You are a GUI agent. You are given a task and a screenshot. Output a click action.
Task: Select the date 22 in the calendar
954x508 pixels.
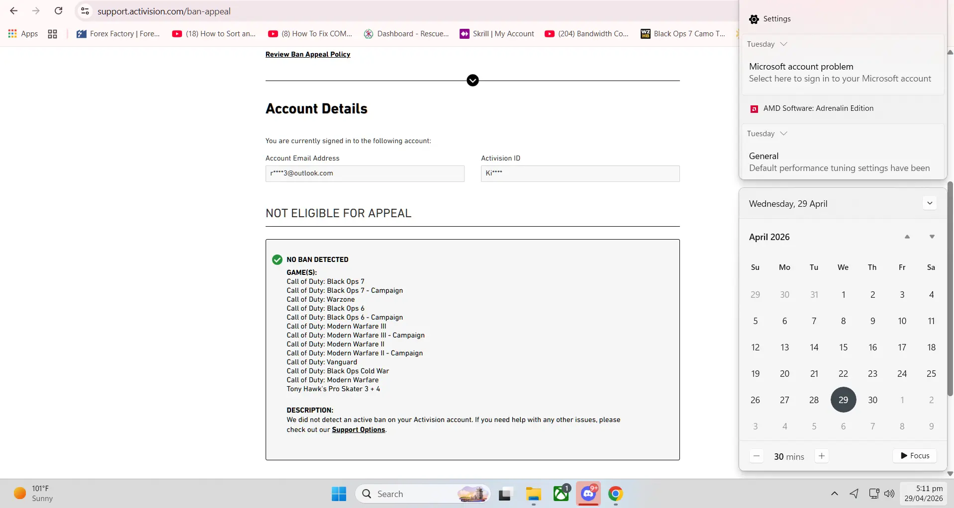click(x=844, y=373)
